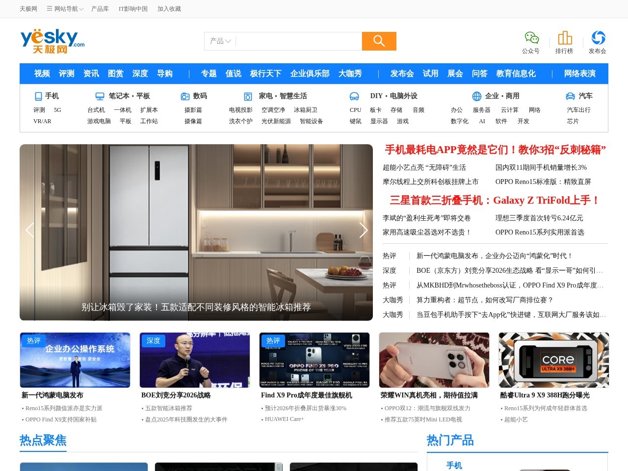
Task: Click the 加入收藏 link
Action: click(x=169, y=8)
